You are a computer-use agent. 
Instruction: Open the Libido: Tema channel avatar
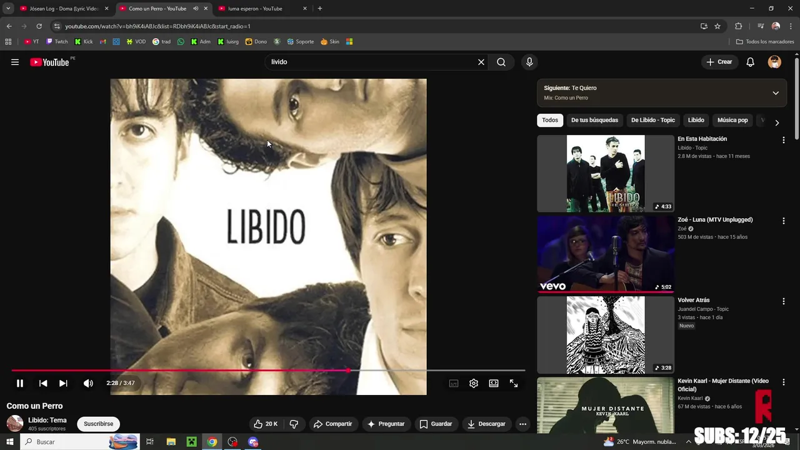[15, 423]
